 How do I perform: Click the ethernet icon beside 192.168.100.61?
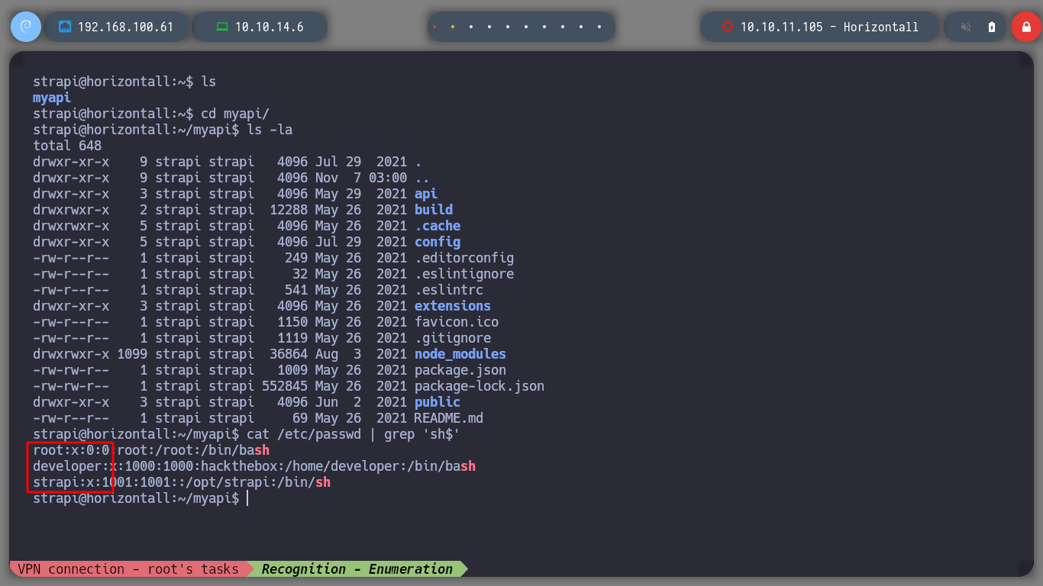pos(65,27)
